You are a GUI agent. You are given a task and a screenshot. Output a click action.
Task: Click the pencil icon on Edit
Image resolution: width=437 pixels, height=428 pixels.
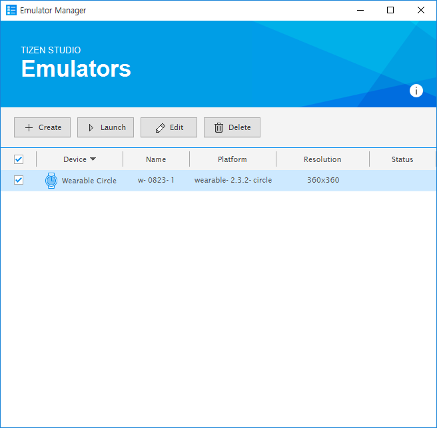[160, 127]
